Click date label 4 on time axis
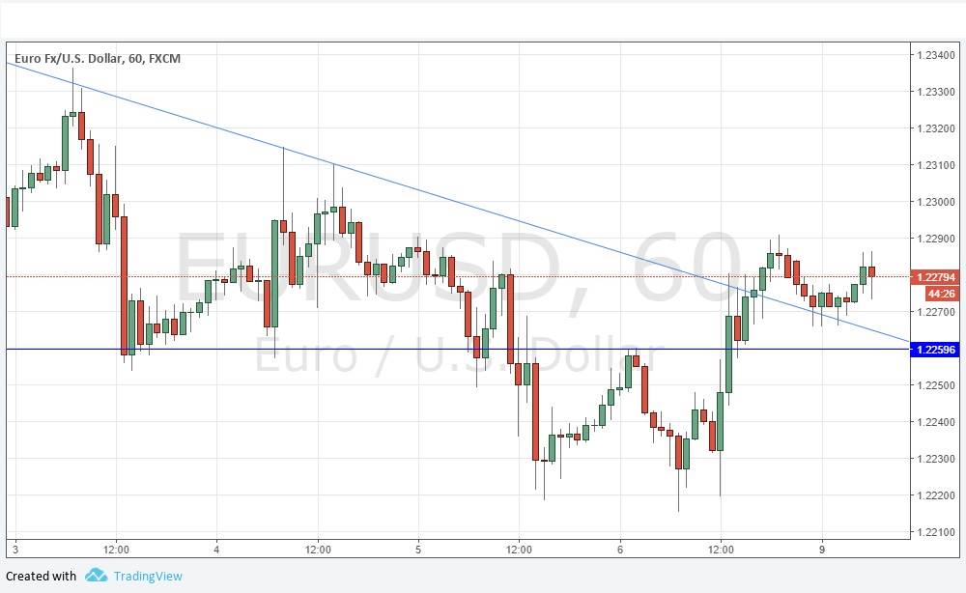 (x=217, y=550)
